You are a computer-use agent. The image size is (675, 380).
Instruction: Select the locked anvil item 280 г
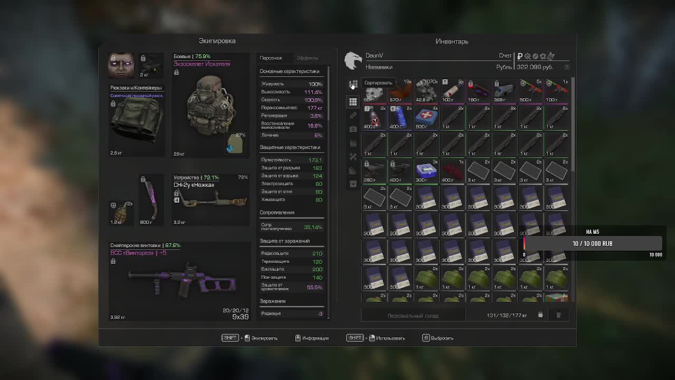[x=374, y=171]
